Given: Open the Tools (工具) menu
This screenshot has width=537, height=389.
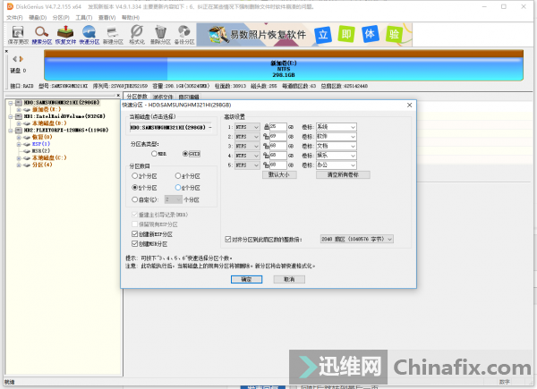Looking at the screenshot, I should pyautogui.click(x=84, y=18).
